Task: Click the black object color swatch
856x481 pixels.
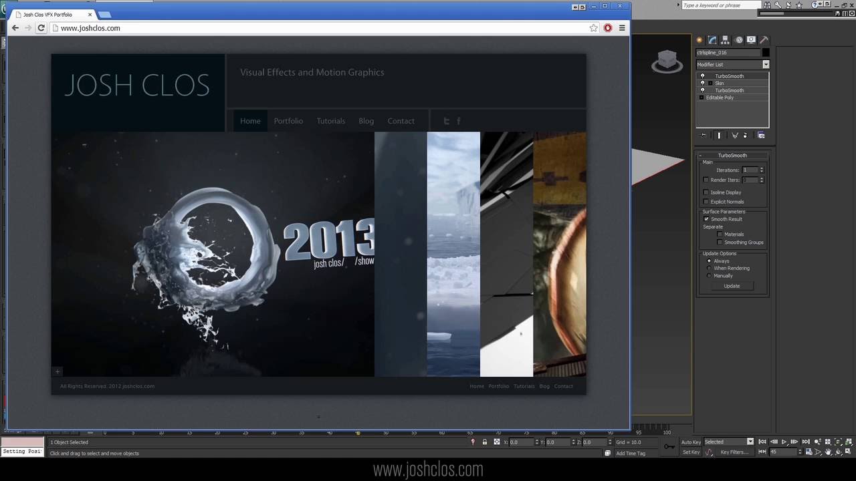Action: click(x=766, y=53)
